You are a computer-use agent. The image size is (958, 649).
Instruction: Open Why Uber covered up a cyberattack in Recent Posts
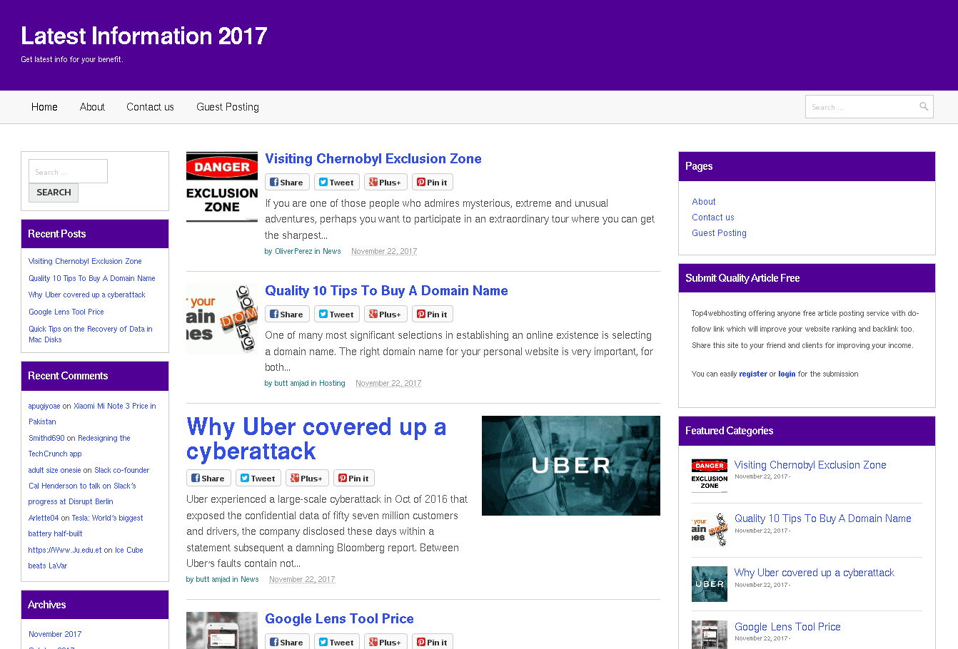point(86,295)
